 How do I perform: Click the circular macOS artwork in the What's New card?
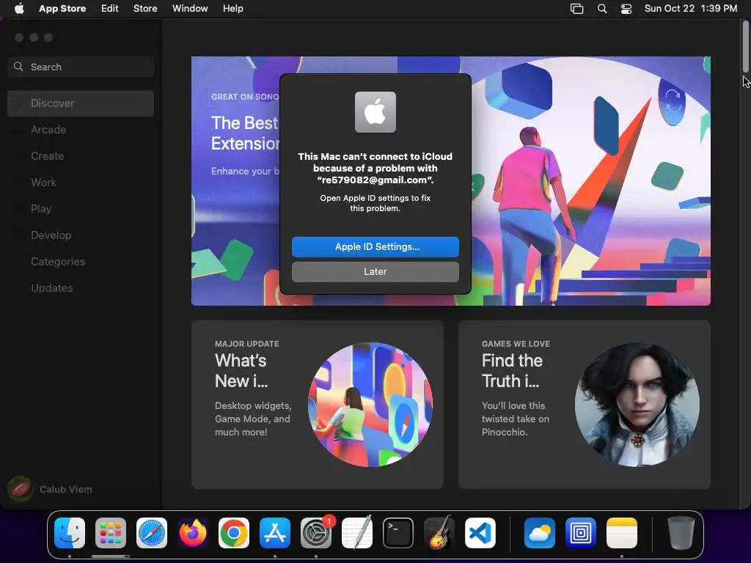click(x=370, y=405)
